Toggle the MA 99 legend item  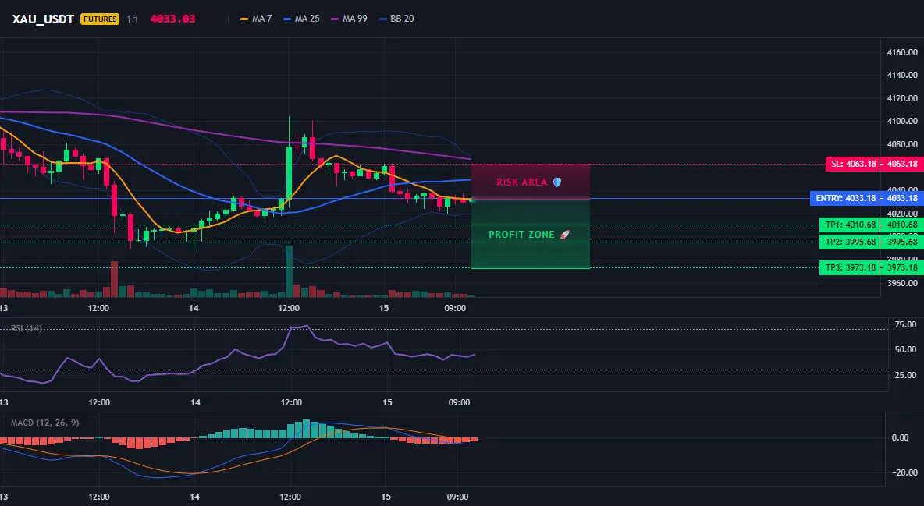(x=350, y=19)
